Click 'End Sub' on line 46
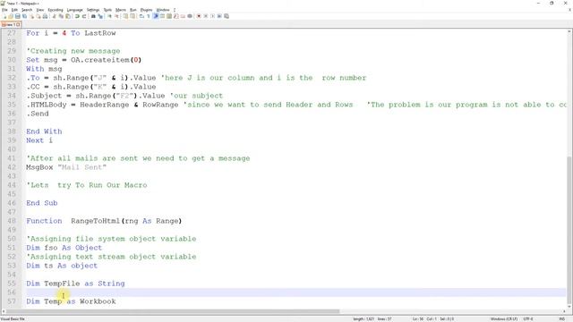 pyautogui.click(x=42, y=203)
